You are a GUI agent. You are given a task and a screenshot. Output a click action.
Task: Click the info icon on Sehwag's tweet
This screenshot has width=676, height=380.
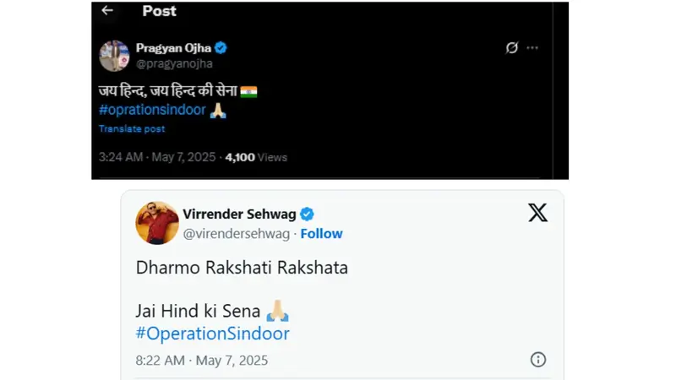point(538,360)
